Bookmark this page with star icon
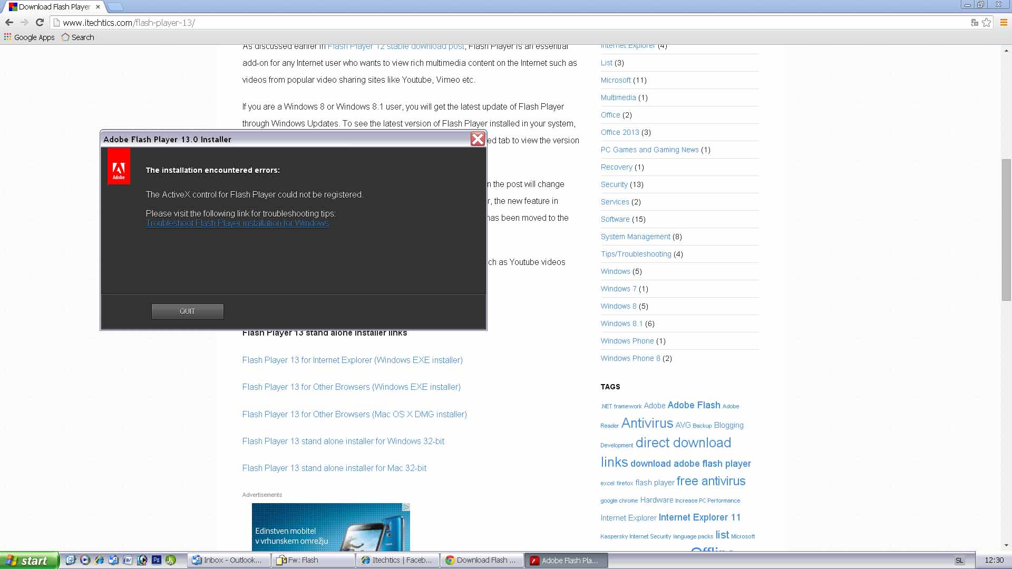1012x569 pixels. pos(986,23)
